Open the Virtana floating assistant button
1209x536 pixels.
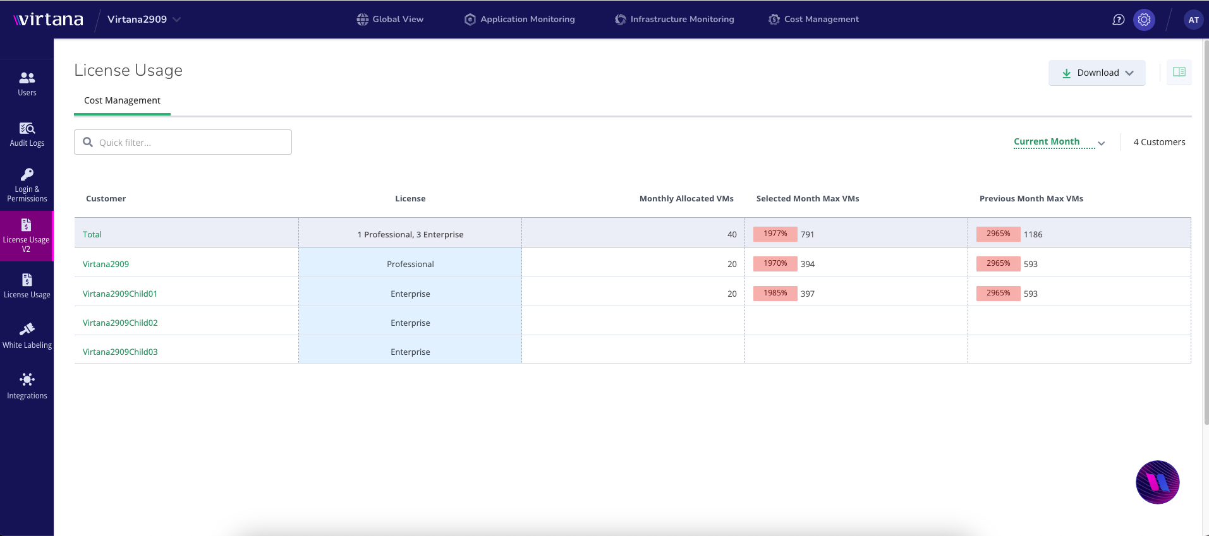click(x=1157, y=482)
